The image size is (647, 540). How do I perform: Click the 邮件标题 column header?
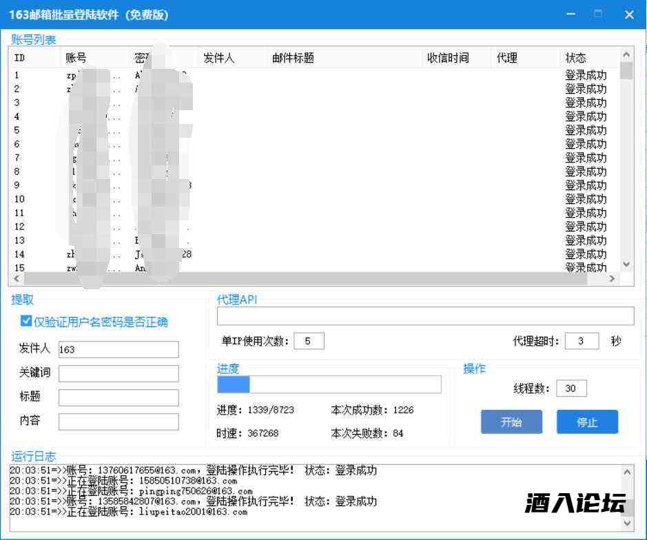point(345,58)
